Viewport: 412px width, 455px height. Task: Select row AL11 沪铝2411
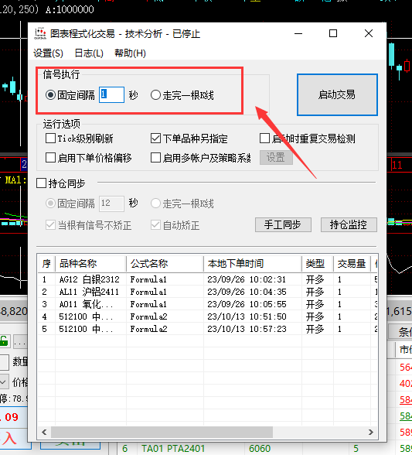point(208,292)
